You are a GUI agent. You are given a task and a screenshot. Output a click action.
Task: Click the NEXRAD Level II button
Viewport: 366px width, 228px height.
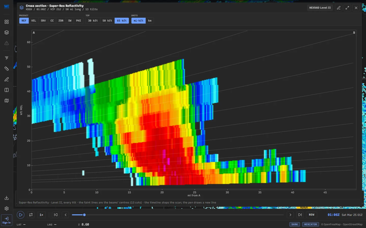[320, 8]
